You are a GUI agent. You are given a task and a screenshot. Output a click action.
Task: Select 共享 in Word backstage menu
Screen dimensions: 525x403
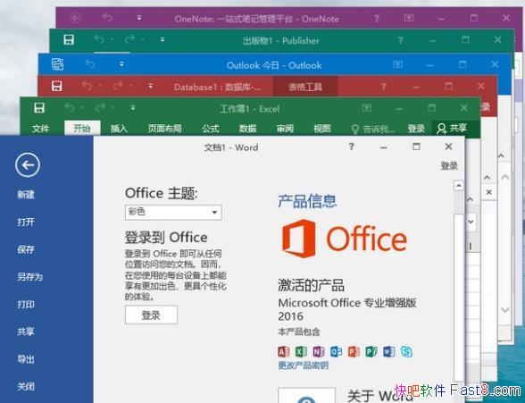(x=26, y=332)
